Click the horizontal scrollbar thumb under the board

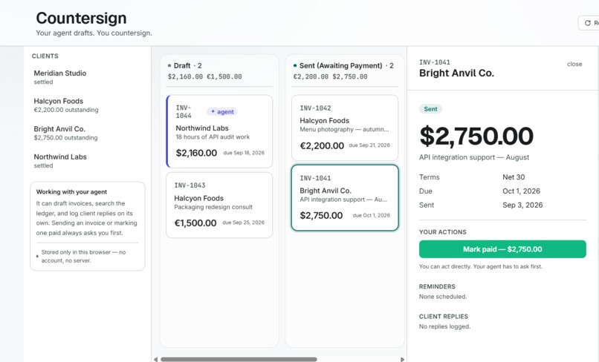point(239,359)
